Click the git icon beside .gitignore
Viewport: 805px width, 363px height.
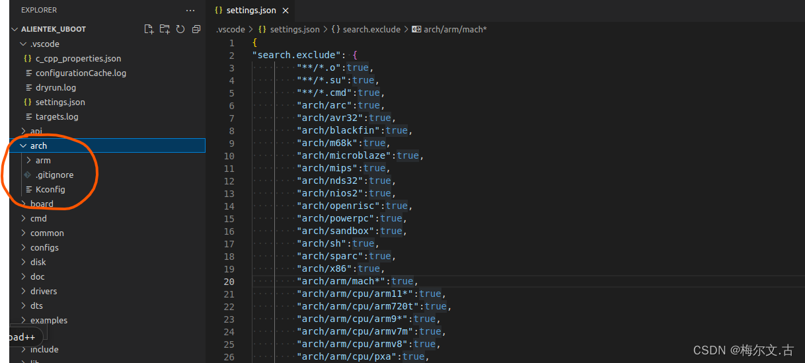pyautogui.click(x=28, y=175)
